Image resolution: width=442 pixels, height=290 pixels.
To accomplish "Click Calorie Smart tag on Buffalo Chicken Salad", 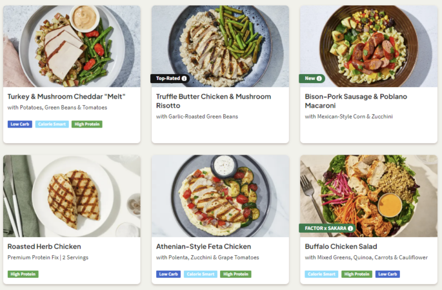I will coord(321,274).
